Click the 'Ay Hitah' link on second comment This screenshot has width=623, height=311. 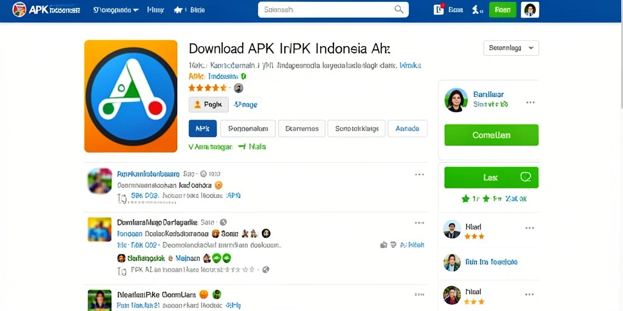[412, 245]
